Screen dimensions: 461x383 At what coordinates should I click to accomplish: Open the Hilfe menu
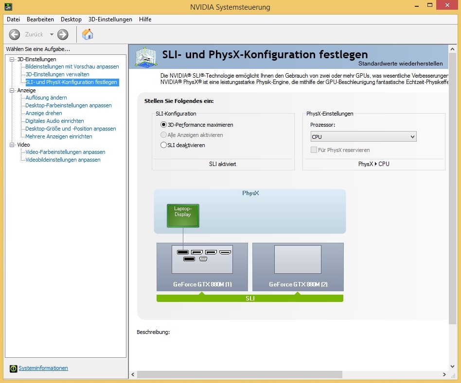pyautogui.click(x=145, y=19)
